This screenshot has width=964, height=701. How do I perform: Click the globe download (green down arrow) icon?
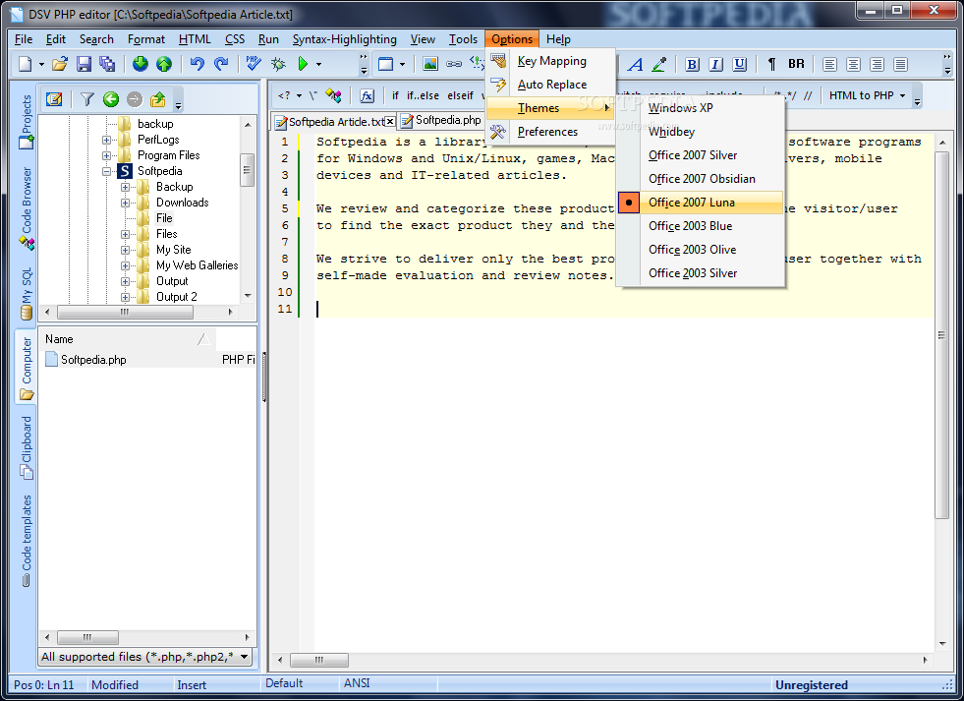pos(141,64)
